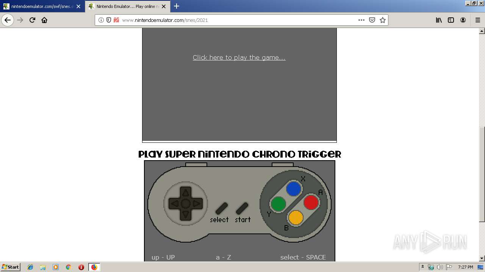Reload the current page
Image resolution: width=485 pixels, height=272 pixels.
32,20
